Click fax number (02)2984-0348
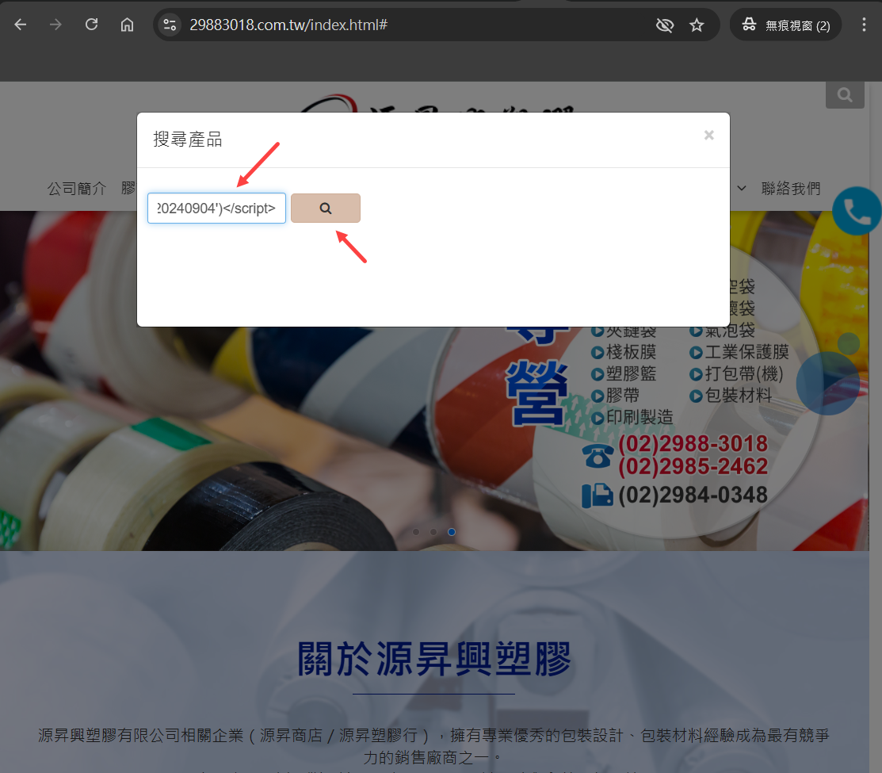The width and height of the screenshot is (882, 773). (693, 495)
